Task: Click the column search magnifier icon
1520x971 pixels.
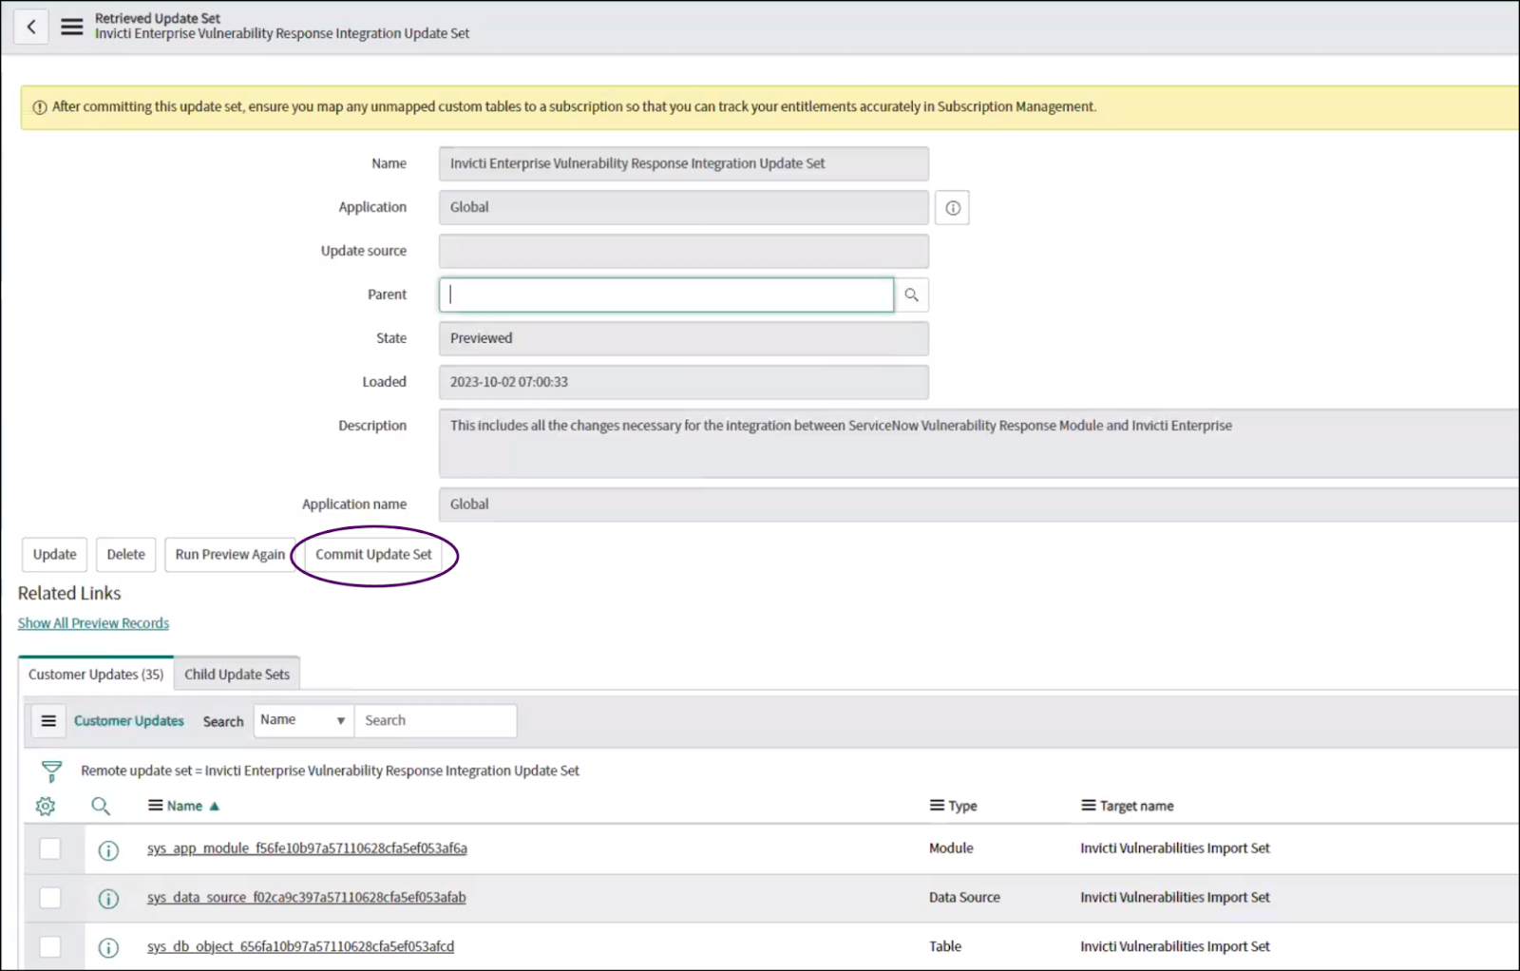Action: tap(101, 807)
